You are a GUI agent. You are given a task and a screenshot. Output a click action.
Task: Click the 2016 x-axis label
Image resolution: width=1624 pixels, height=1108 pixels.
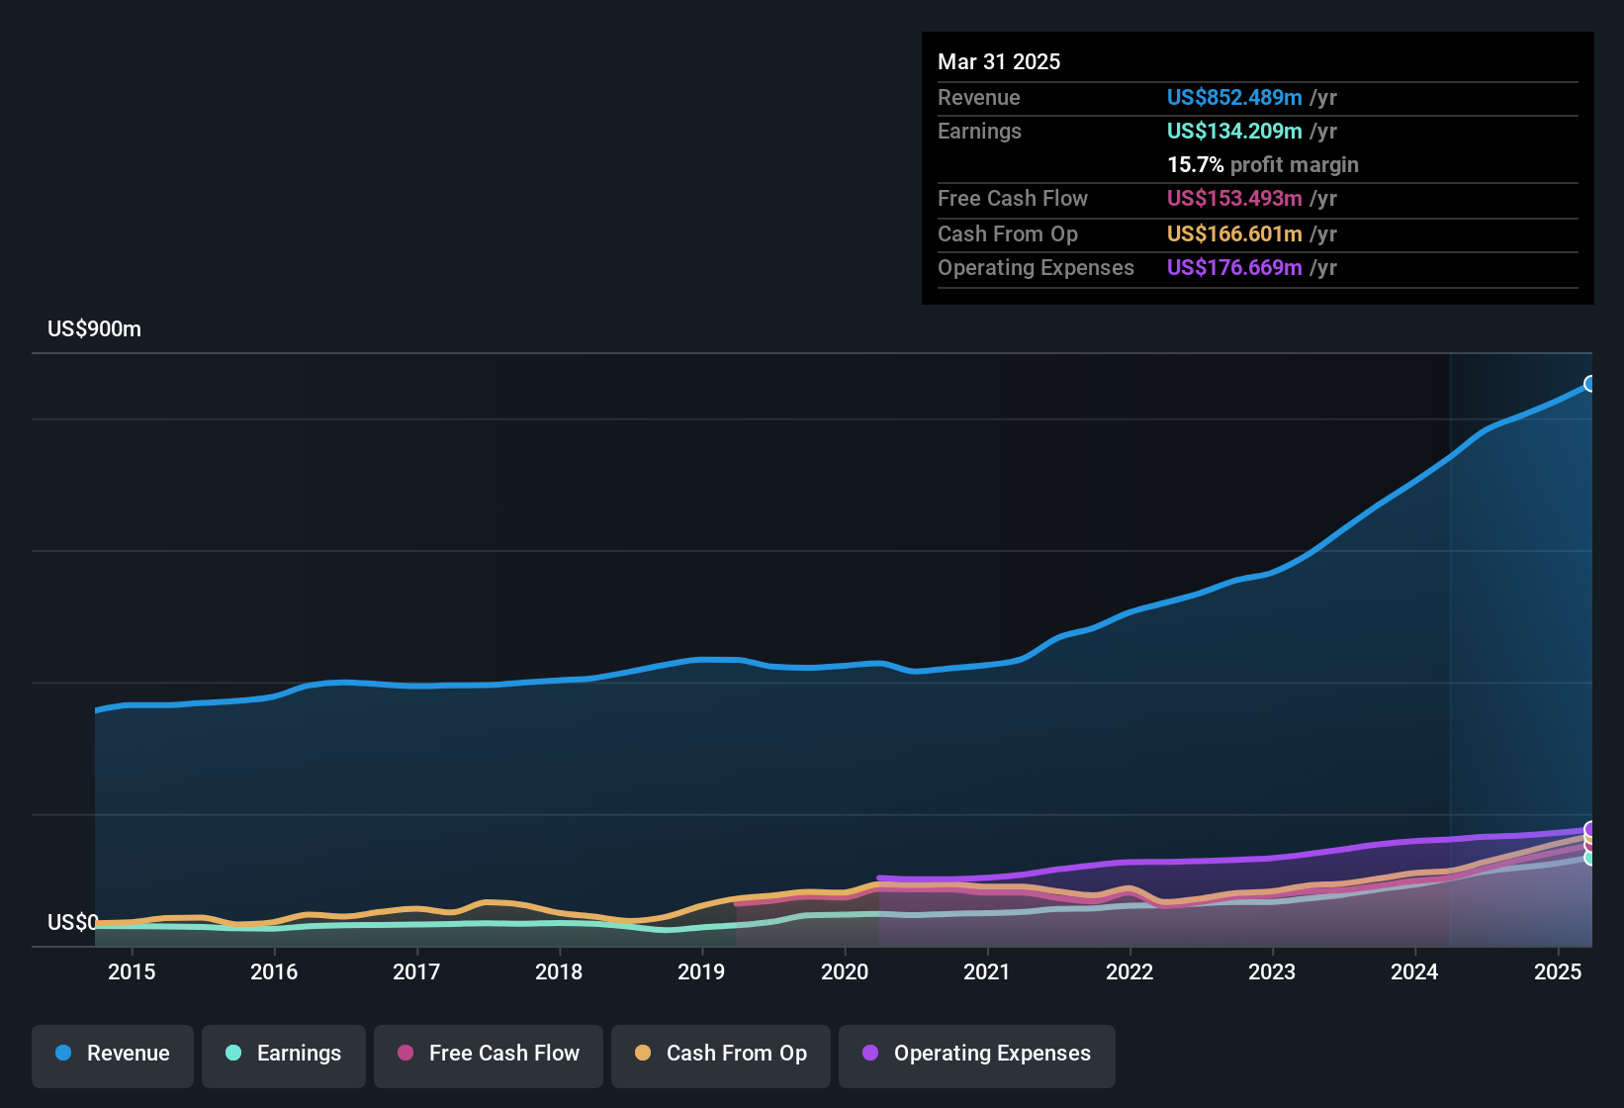coord(274,972)
